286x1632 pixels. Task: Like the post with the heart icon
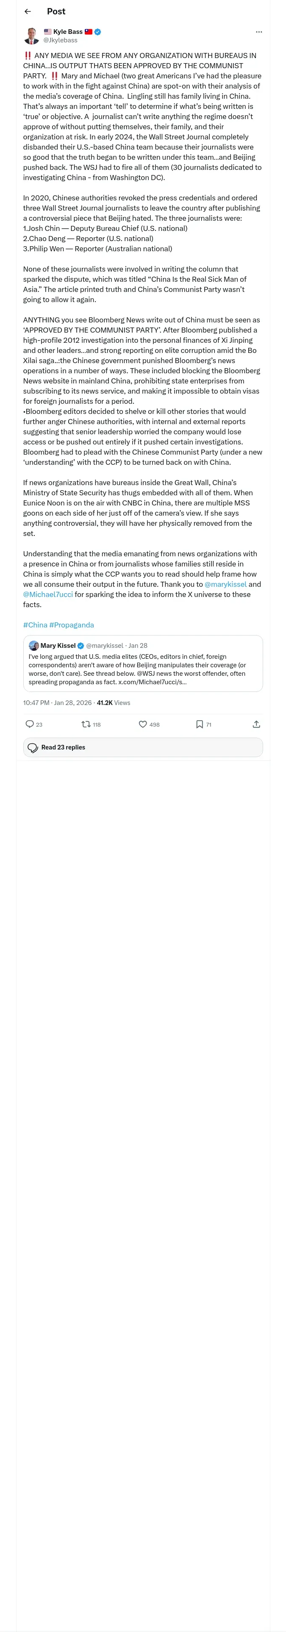[143, 724]
